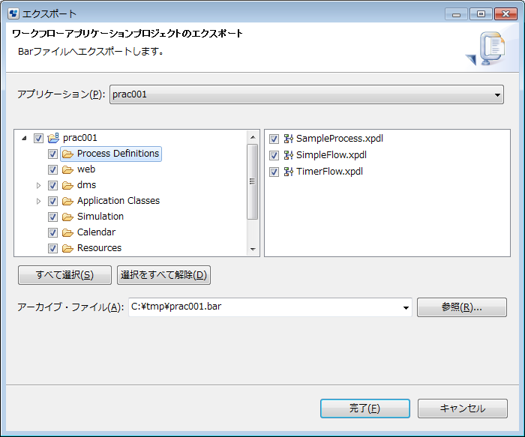
Task: Expand the Application Classes node
Action: point(38,201)
